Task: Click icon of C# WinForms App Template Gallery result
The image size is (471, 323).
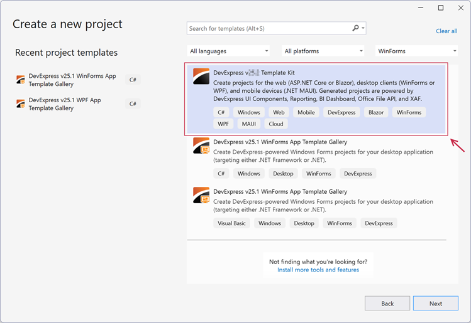Action: [201, 146]
